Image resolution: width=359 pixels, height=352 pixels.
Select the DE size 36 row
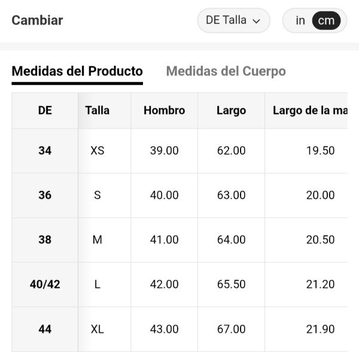tap(45, 195)
